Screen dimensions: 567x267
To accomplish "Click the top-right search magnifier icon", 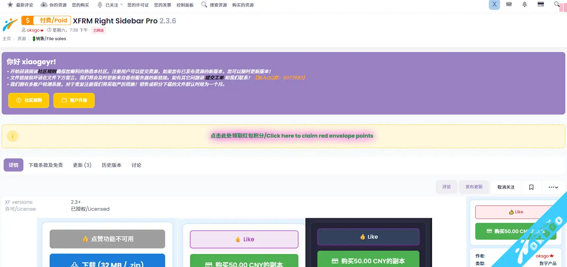I will [557, 4].
